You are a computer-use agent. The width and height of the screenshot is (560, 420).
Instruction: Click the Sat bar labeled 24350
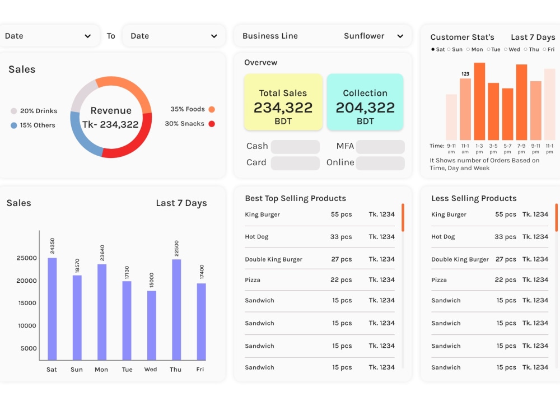pyautogui.click(x=52, y=309)
